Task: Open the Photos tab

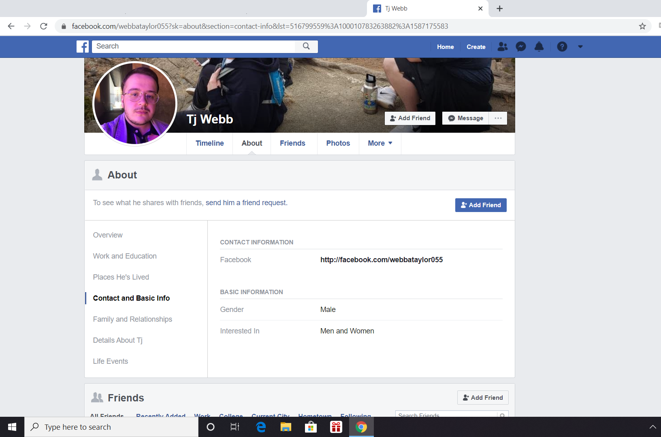Action: [338, 143]
